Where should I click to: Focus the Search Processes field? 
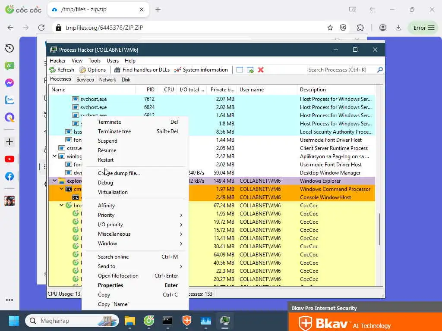(342, 70)
